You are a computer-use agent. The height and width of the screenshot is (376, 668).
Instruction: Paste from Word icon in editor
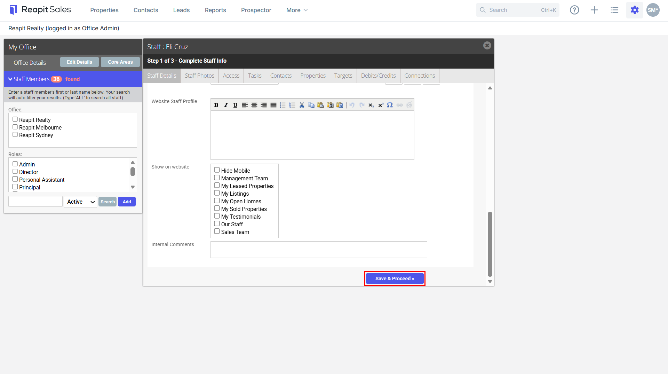(340, 105)
